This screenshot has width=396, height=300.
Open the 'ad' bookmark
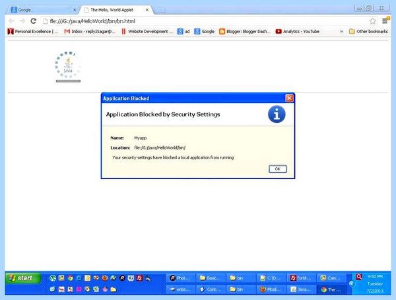click(x=183, y=31)
